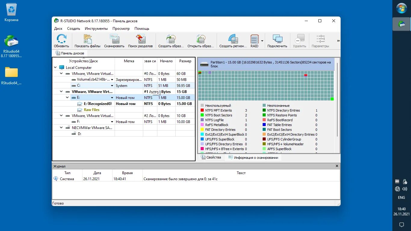The image size is (411, 231).
Task: Open RStudio64_ folder on desktop
Action: 11,76
